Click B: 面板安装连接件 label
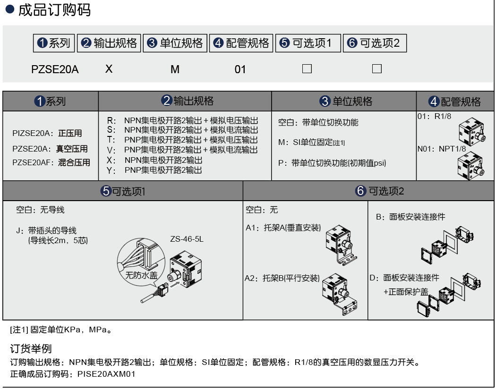 pyautogui.click(x=410, y=217)
